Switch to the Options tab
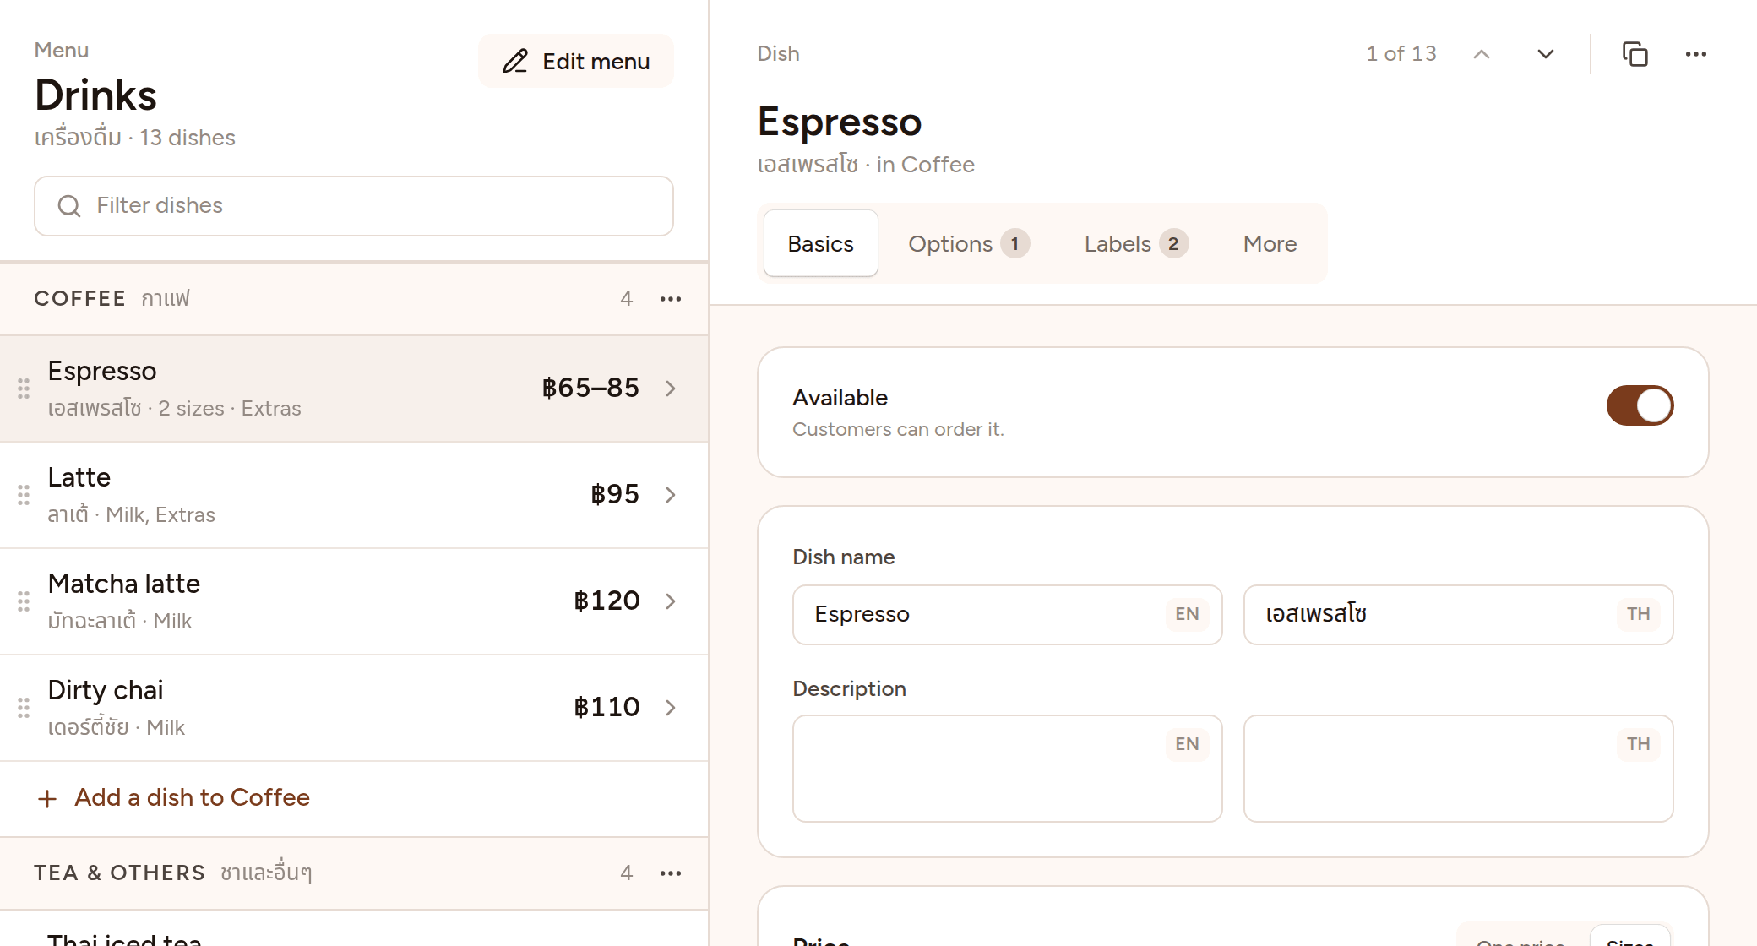The height and width of the screenshot is (946, 1757). tap(968, 244)
